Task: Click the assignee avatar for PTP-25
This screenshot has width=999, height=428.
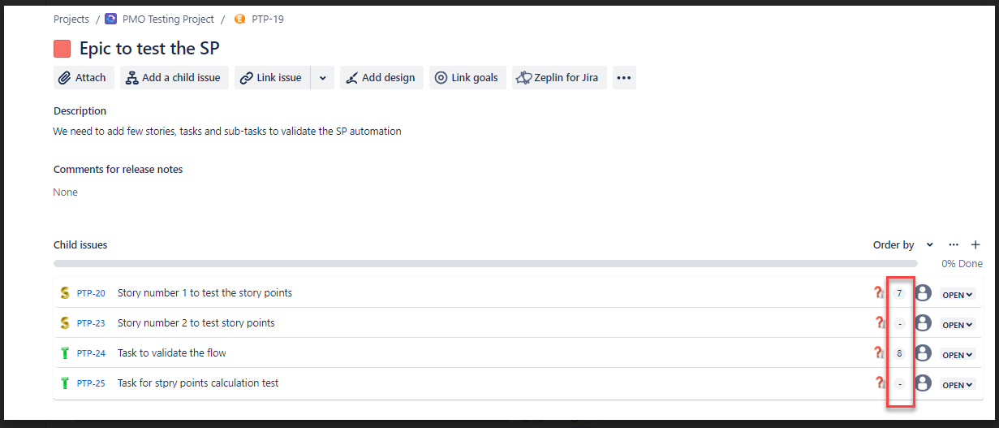Action: coord(923,383)
